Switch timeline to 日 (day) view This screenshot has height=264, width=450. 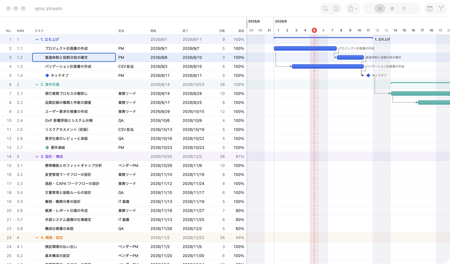coord(380,8)
